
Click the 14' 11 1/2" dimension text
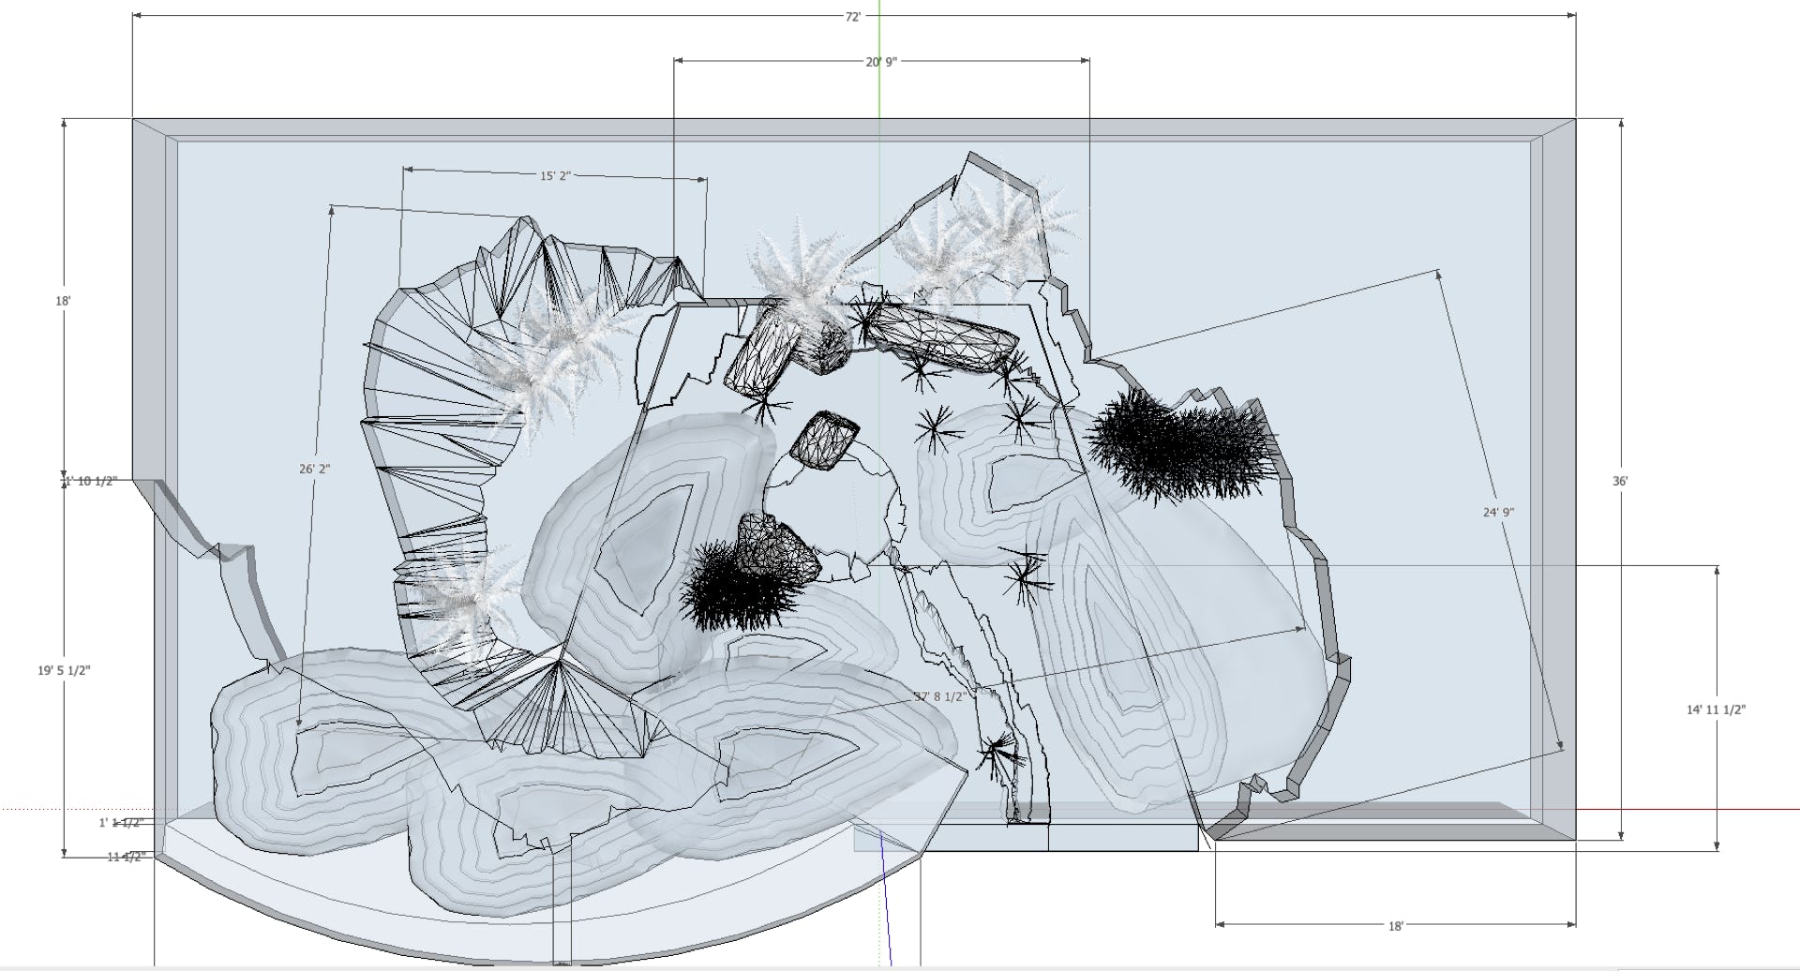[1716, 710]
